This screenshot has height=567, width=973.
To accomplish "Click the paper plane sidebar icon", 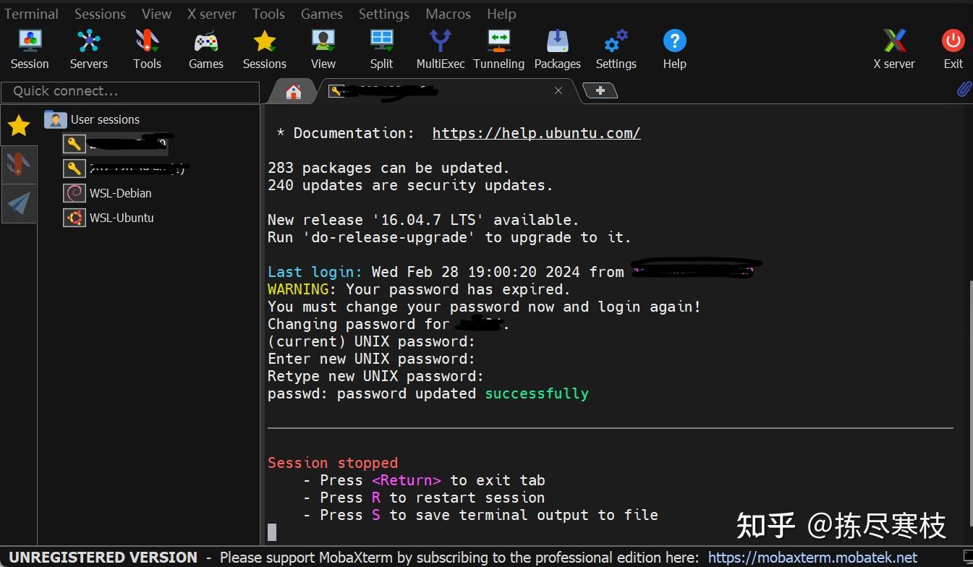I will click(x=19, y=203).
